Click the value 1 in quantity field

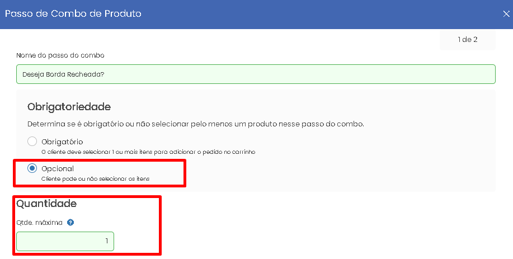[107, 241]
